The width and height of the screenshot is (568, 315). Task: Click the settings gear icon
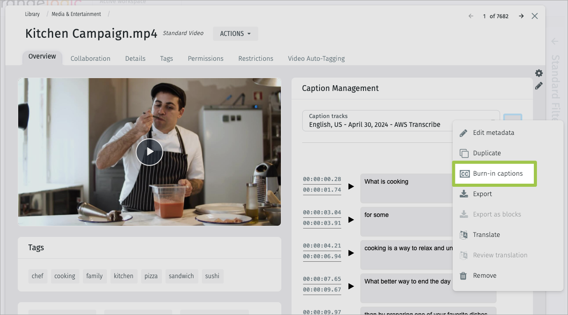(539, 73)
